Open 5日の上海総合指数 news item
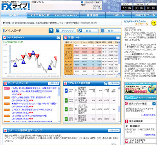 (x=31, y=99)
